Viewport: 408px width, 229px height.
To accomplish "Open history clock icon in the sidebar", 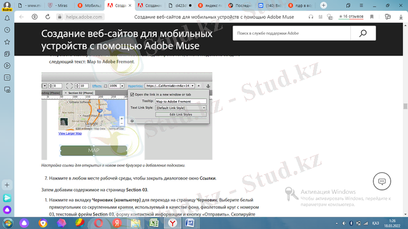I will [7, 77].
